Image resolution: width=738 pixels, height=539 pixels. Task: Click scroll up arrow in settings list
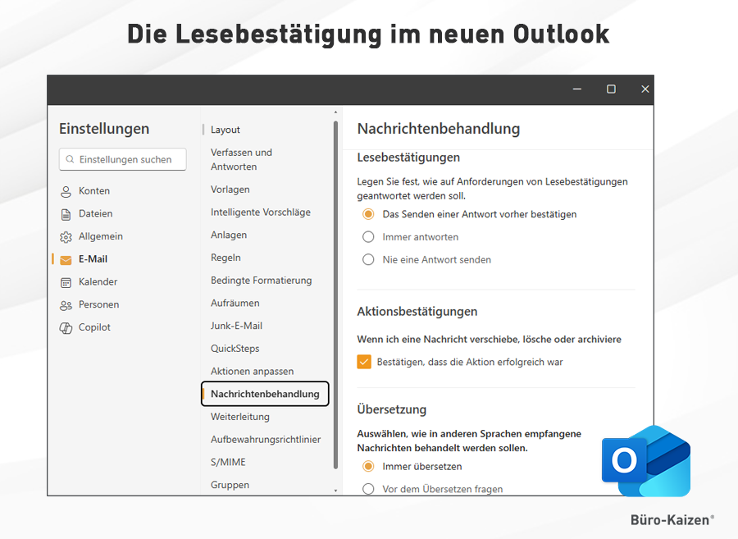coord(335,112)
